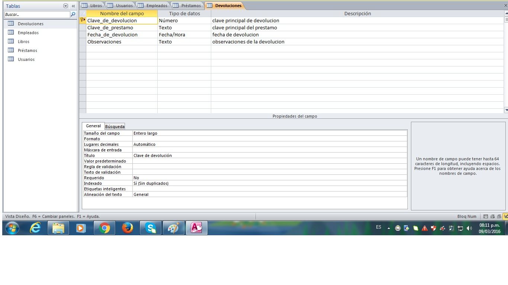Select Usuarios table in navigation pane

pos(26,59)
